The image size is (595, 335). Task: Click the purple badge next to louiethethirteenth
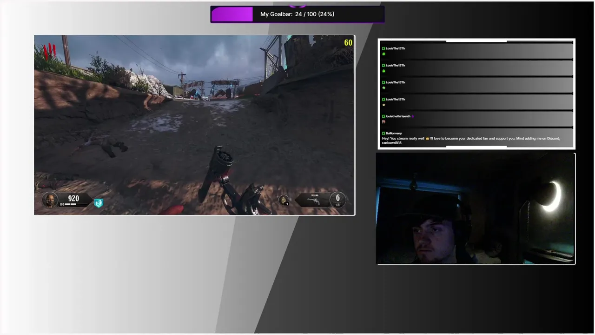click(413, 116)
